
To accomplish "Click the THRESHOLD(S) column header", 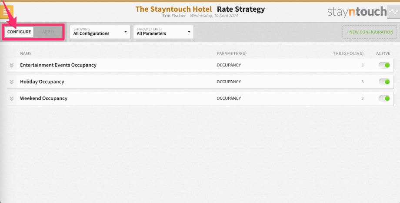I will [348, 53].
